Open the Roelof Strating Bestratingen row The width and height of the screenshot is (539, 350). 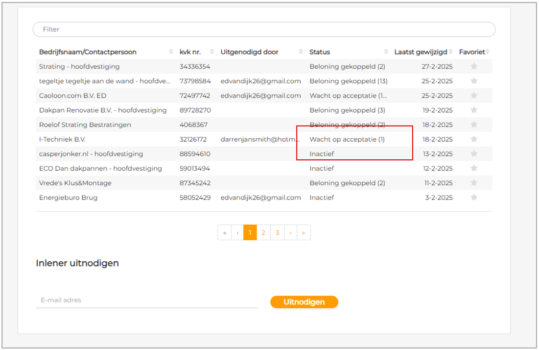pyautogui.click(x=85, y=125)
